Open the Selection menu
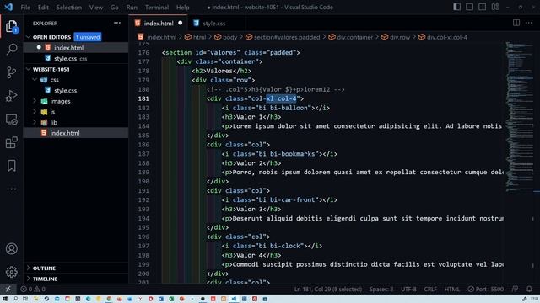Screen dimensions: 540x303 [x=69, y=8]
